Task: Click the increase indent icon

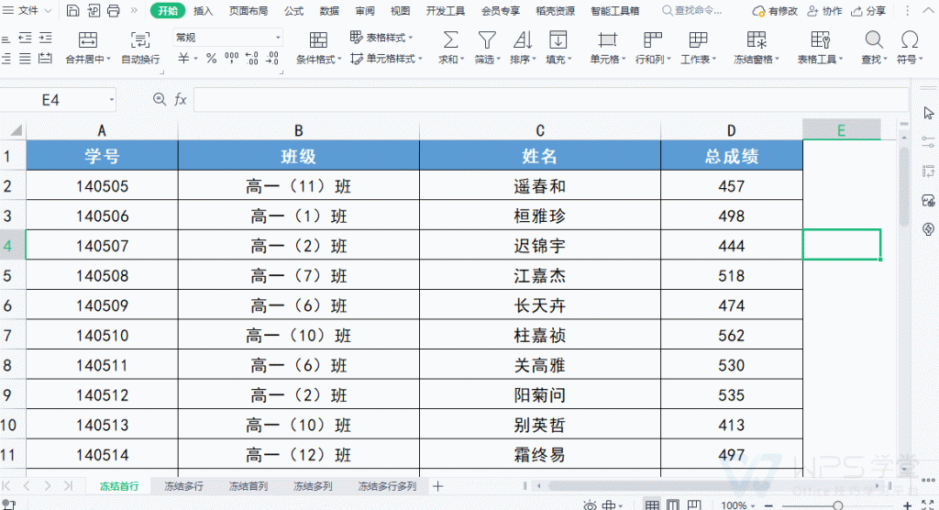Action: coord(45,39)
